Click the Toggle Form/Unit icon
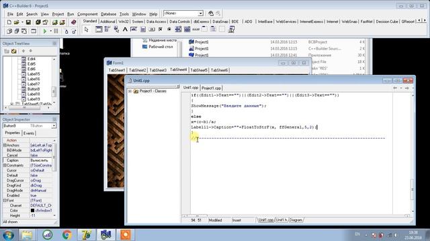The image size is (430, 241). (x=24, y=31)
